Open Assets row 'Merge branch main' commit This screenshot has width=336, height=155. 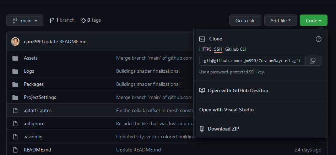coord(155,58)
